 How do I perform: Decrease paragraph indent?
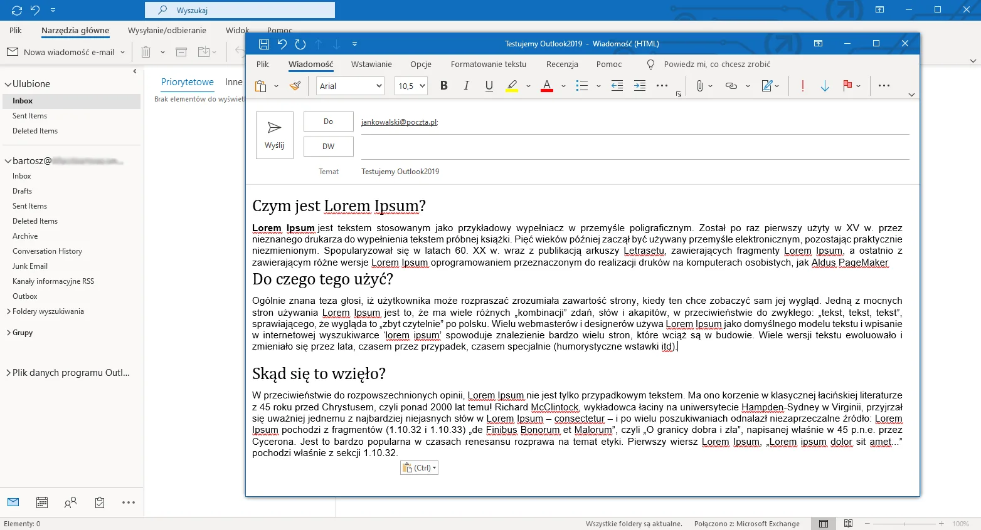coord(617,86)
